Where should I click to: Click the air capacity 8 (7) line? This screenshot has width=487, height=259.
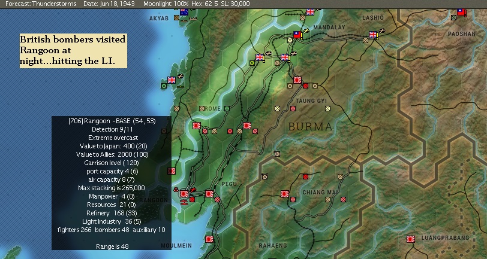coord(112,179)
